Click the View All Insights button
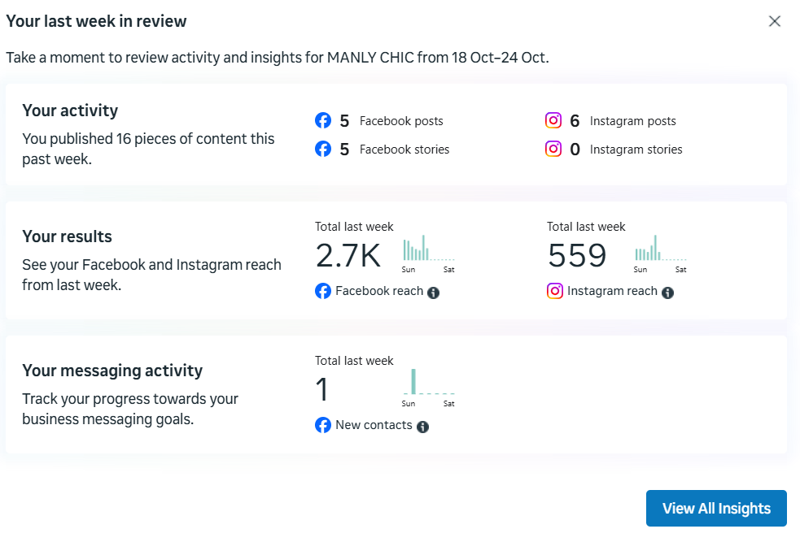The height and width of the screenshot is (542, 800). 716,509
